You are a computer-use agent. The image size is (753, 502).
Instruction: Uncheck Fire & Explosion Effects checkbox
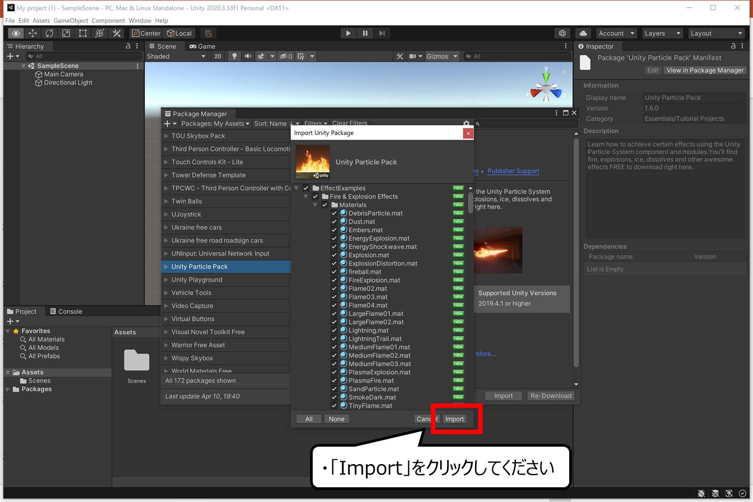[x=315, y=197]
